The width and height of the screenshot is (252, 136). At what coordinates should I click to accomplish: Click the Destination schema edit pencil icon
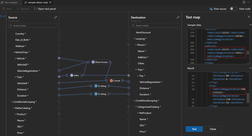pyautogui.click(x=178, y=17)
